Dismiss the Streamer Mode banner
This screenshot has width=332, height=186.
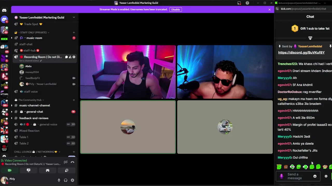(269, 9)
